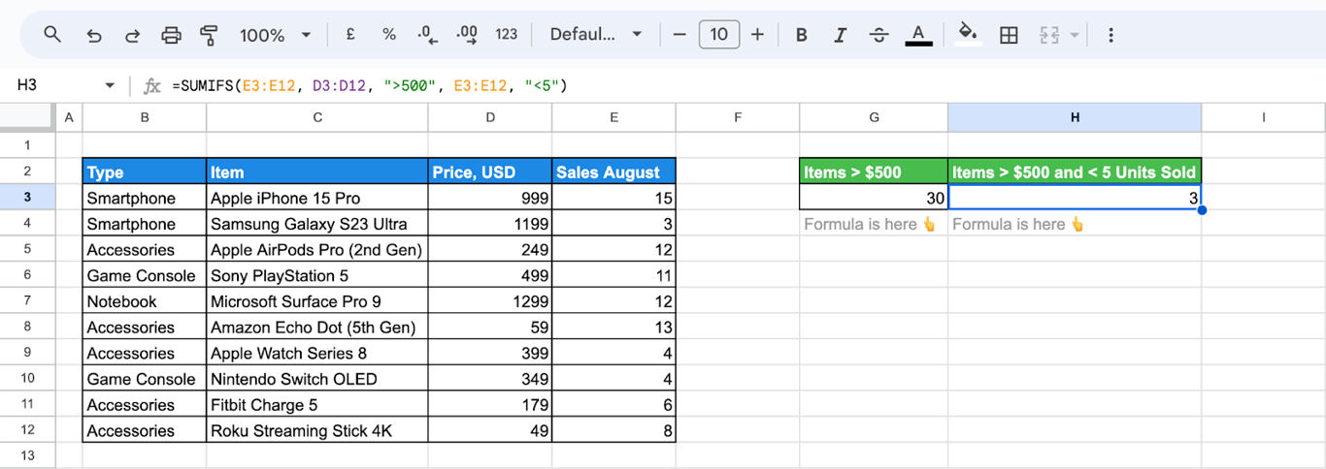Click the 'Item' header cell
The height and width of the screenshot is (469, 1326).
317,172
